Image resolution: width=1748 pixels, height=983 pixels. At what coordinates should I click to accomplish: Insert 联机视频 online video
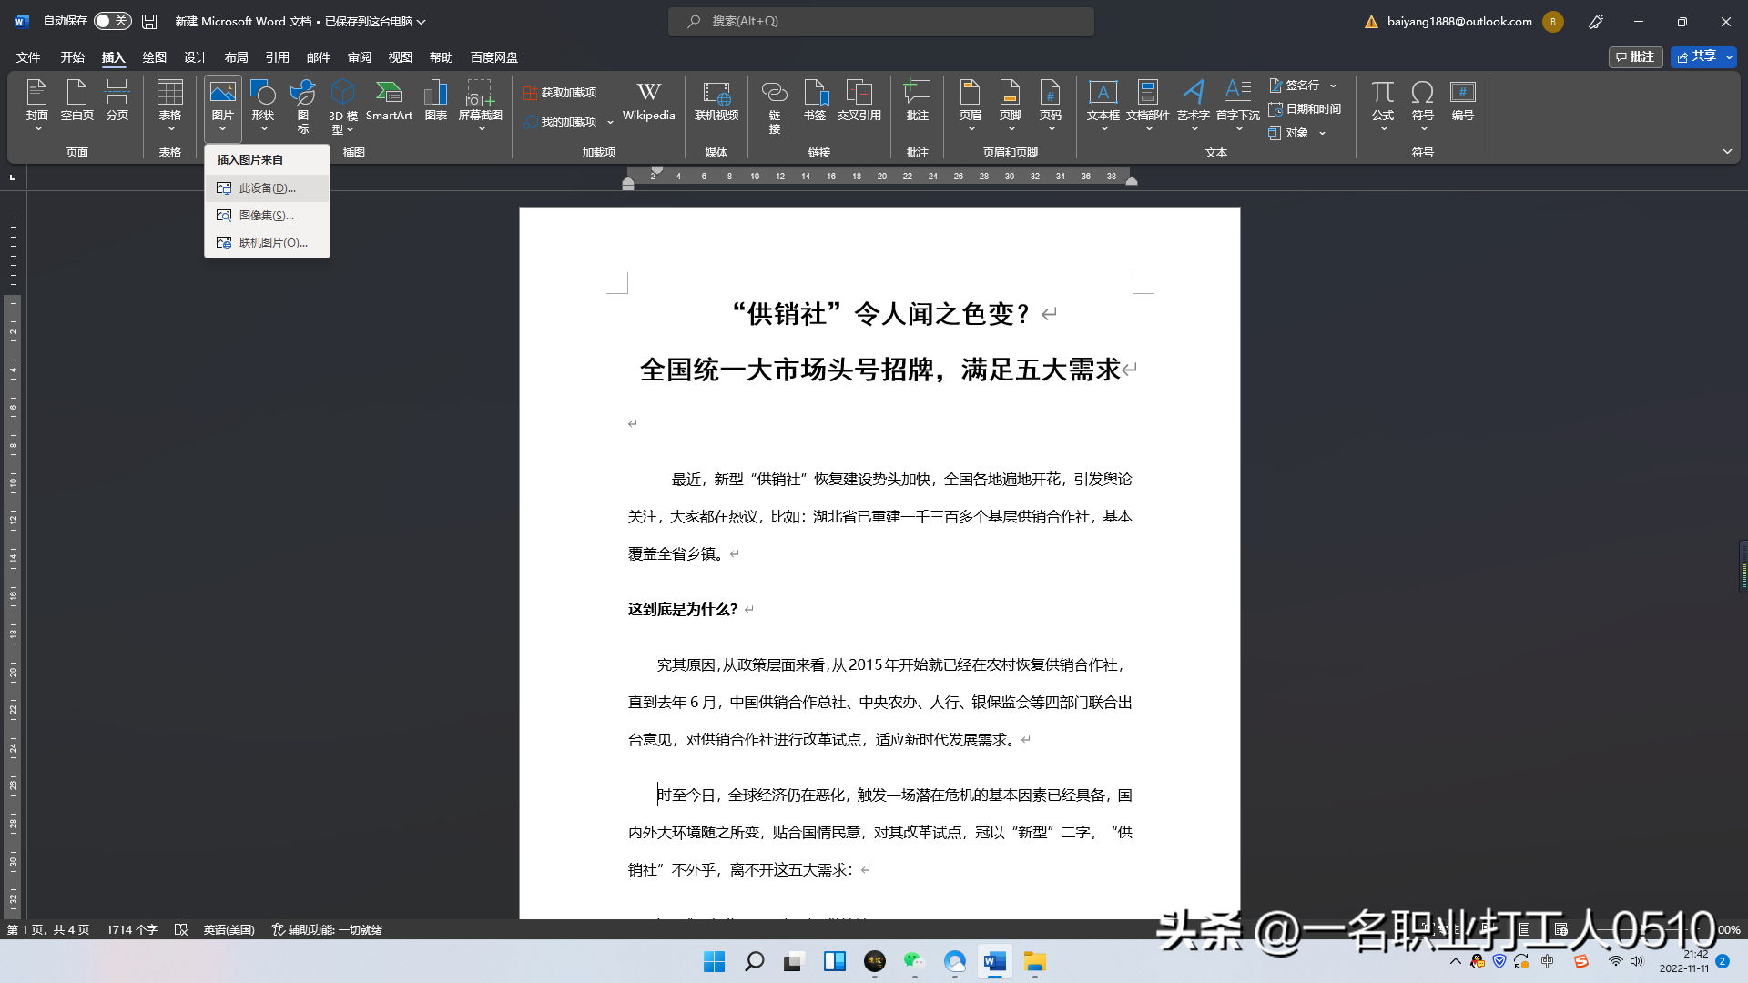pyautogui.click(x=716, y=100)
